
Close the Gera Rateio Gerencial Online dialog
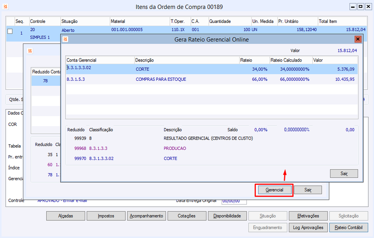click(358, 39)
